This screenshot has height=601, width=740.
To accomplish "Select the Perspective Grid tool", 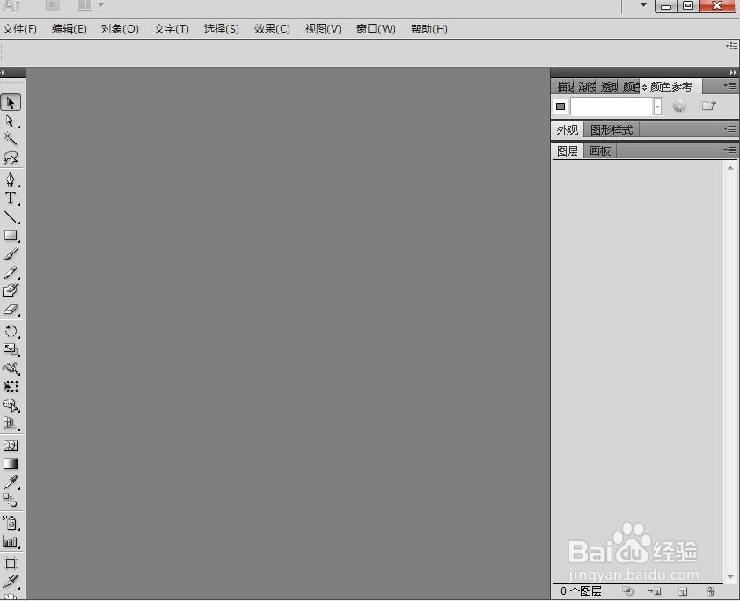I will coord(11,423).
